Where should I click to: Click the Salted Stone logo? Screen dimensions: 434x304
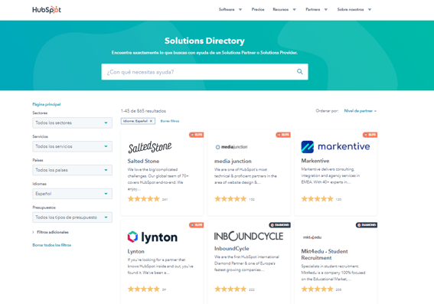pyautogui.click(x=150, y=147)
